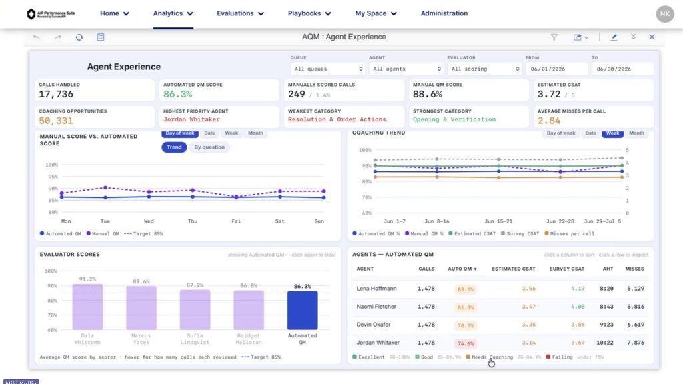This screenshot has height=384, width=683.
Task: Select Week tab in Manual vs Automated chart
Action: (x=231, y=133)
